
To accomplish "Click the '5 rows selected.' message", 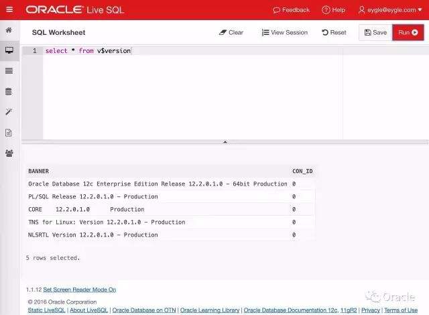I will (53, 258).
